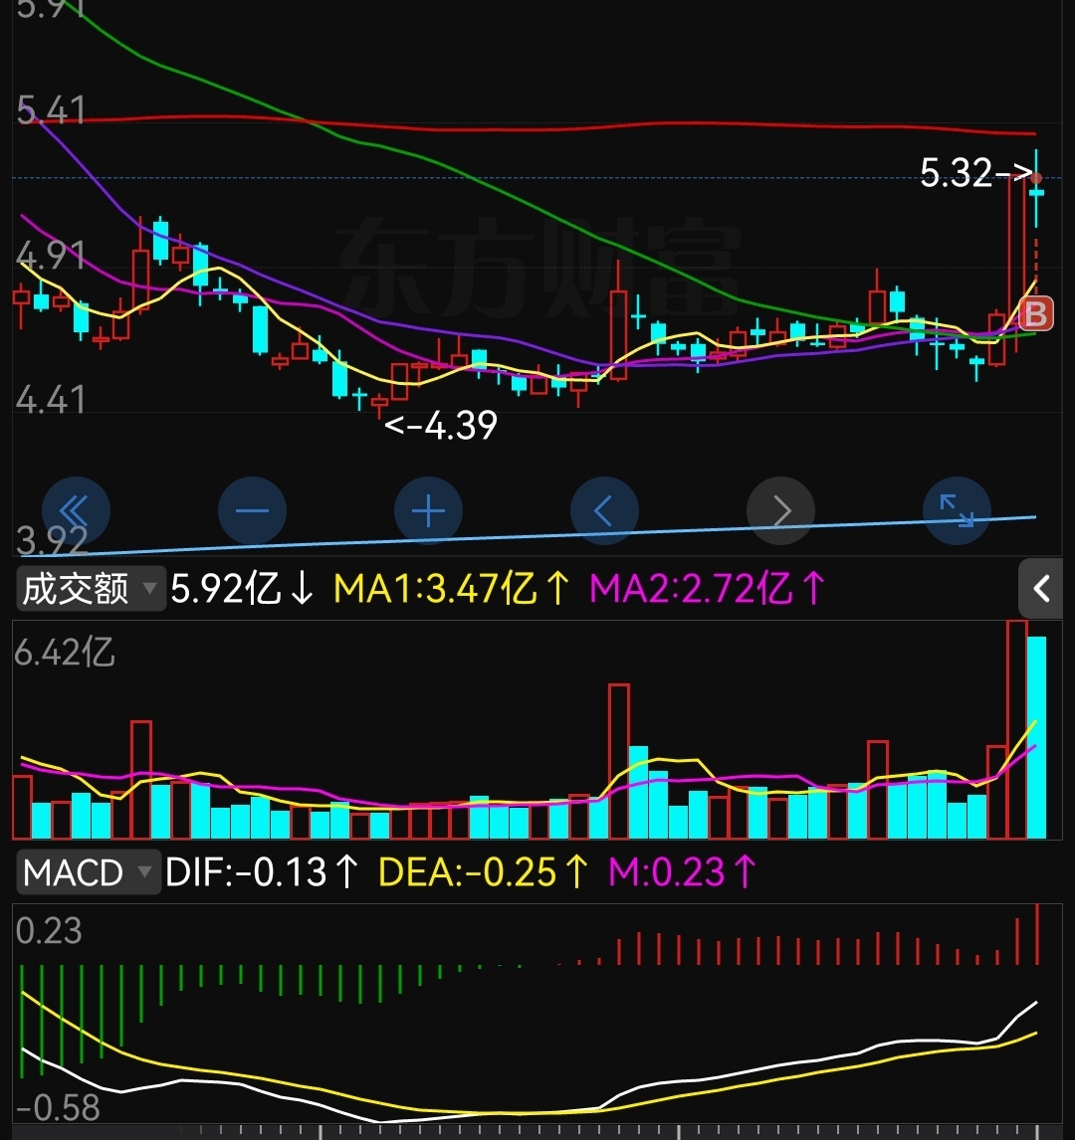Tap the 6.42亿 volume axis label

pos(65,652)
